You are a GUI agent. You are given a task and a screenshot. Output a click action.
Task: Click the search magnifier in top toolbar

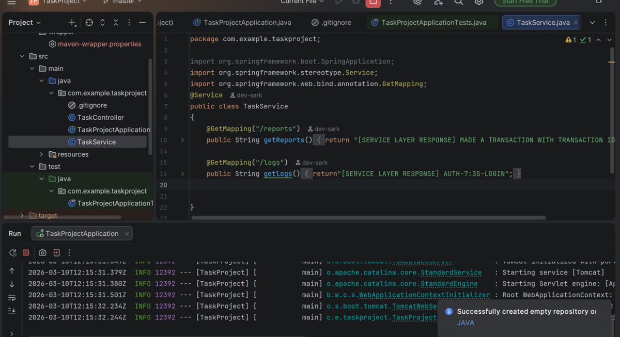459,3
